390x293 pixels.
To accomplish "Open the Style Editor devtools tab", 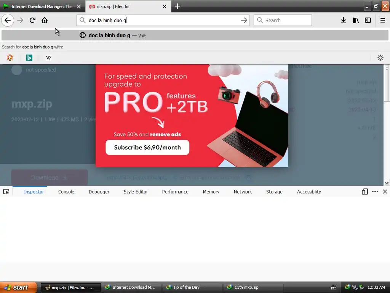I will click(x=136, y=192).
